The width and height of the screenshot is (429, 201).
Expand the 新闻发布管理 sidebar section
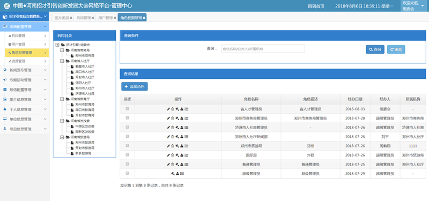click(24, 70)
